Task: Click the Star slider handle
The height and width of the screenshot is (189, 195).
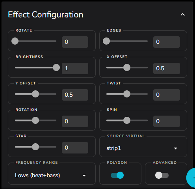Action: click(x=35, y=147)
